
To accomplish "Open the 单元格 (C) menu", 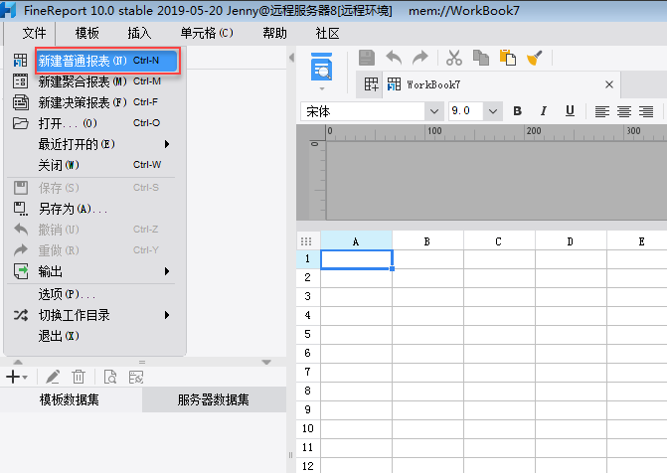I will (x=207, y=33).
